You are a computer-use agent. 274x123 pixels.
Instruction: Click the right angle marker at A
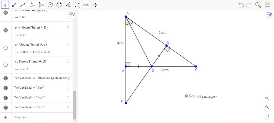click(x=128, y=64)
